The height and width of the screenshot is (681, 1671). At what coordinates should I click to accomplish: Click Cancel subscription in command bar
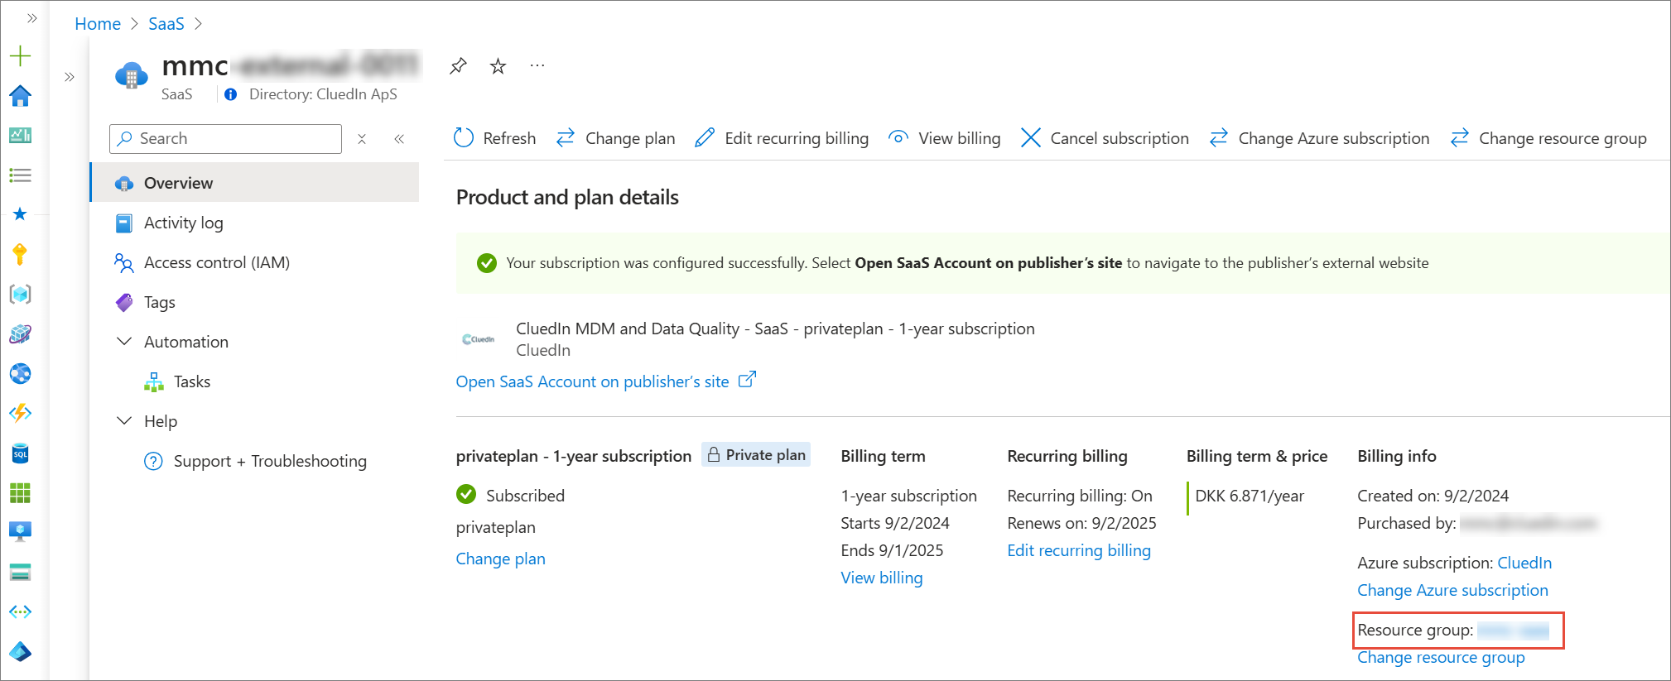click(x=1105, y=138)
